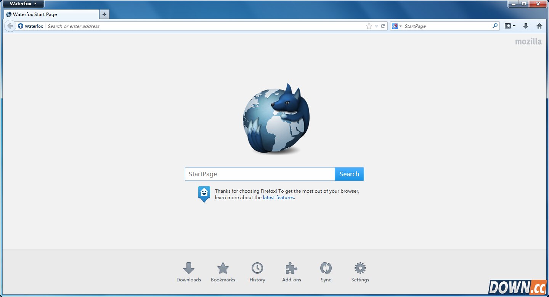Open a new tab with plus button

pos(104,14)
